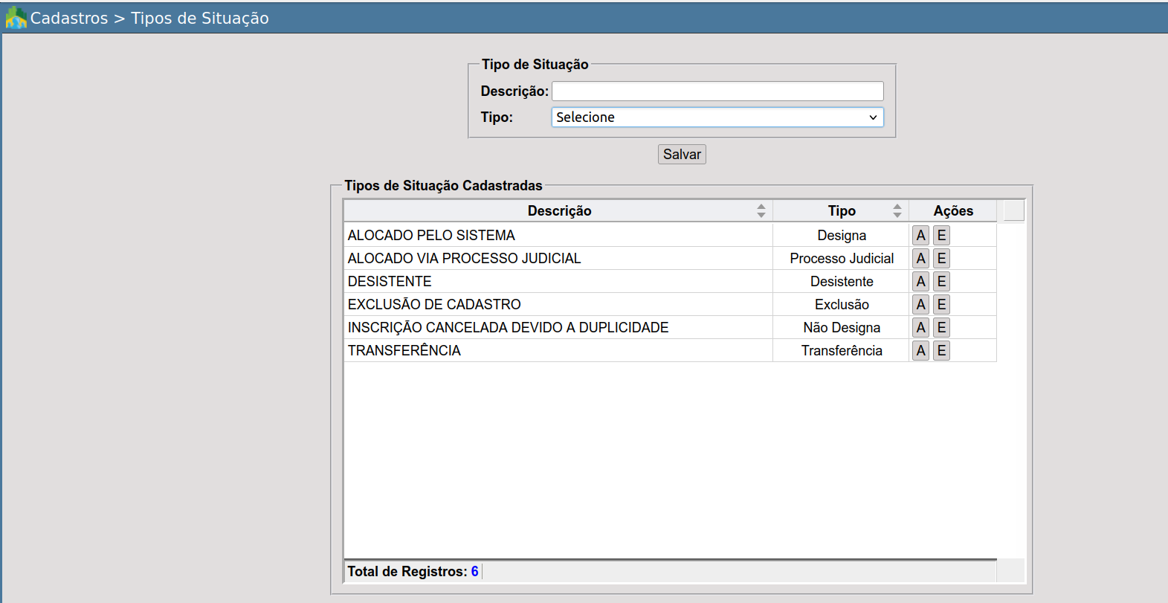Click the Salvar button
Viewport: 1168px width, 603px height.
tap(682, 155)
